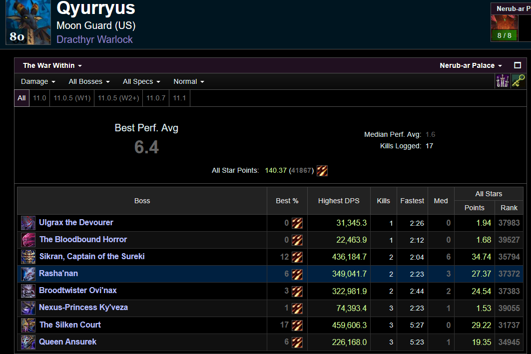Click spec icon in Ky'veza row
Image resolution: width=531 pixels, height=354 pixels.
point(297,308)
